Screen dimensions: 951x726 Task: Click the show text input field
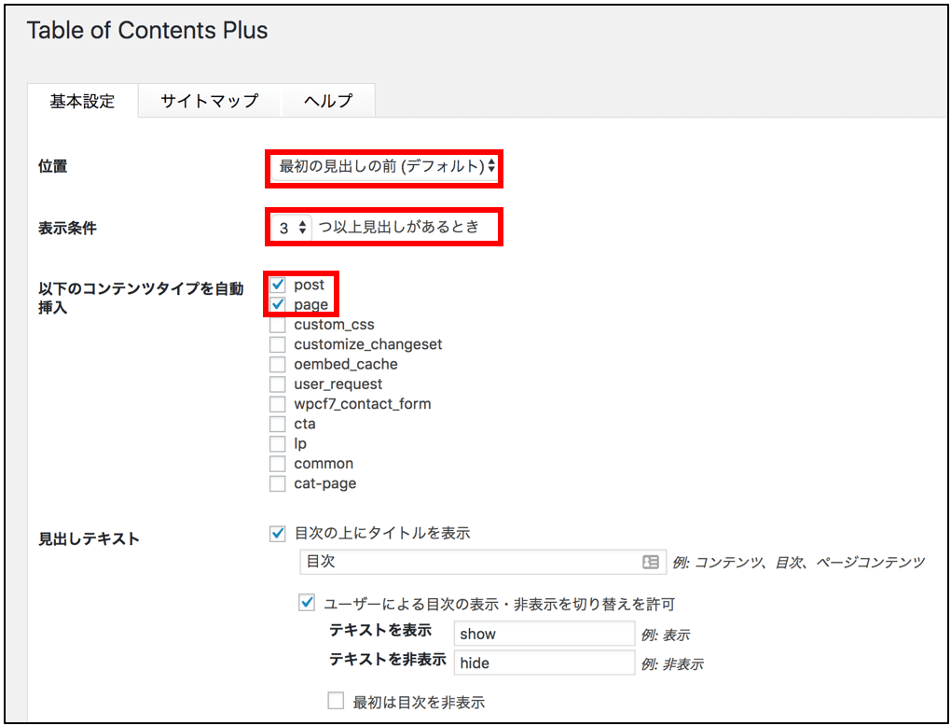coord(544,634)
